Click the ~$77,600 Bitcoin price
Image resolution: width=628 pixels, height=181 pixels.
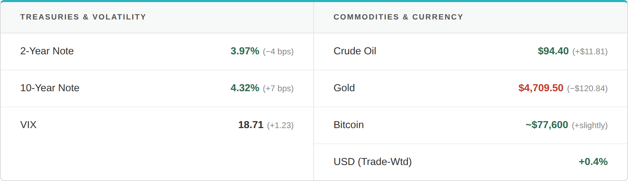pyautogui.click(x=547, y=125)
